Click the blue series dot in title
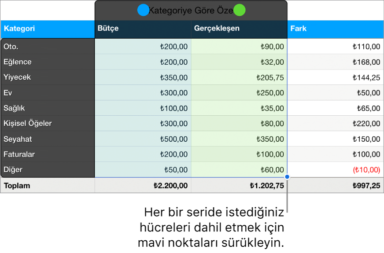This screenshot has width=384, height=253. (x=143, y=10)
